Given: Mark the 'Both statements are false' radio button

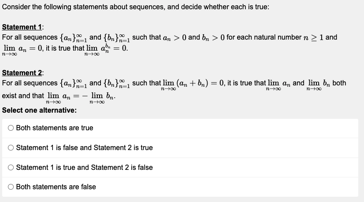Looking at the screenshot, I should coord(11,187).
